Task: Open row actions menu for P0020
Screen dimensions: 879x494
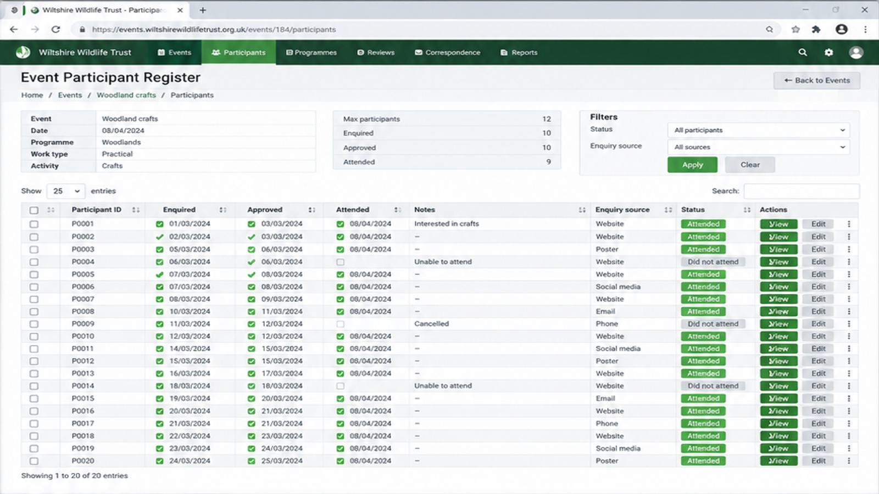Action: (x=849, y=461)
